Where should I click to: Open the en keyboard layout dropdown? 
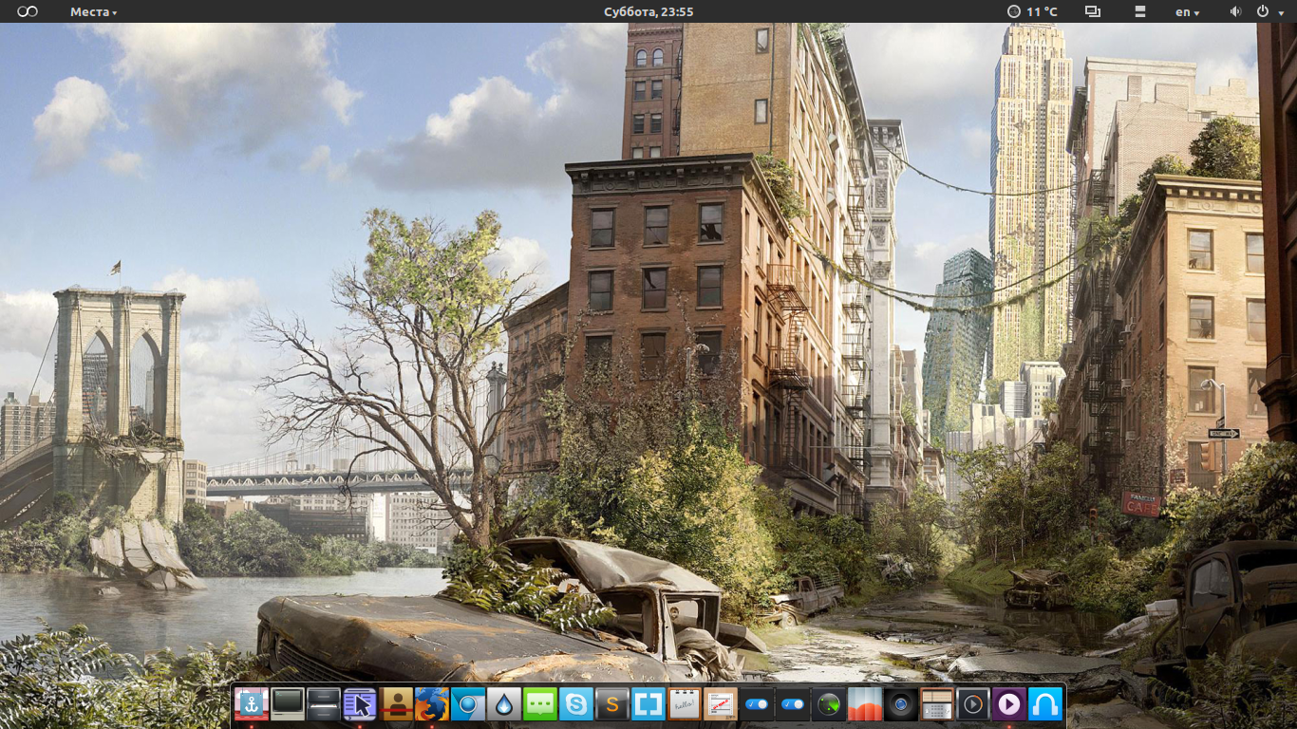1187,11
